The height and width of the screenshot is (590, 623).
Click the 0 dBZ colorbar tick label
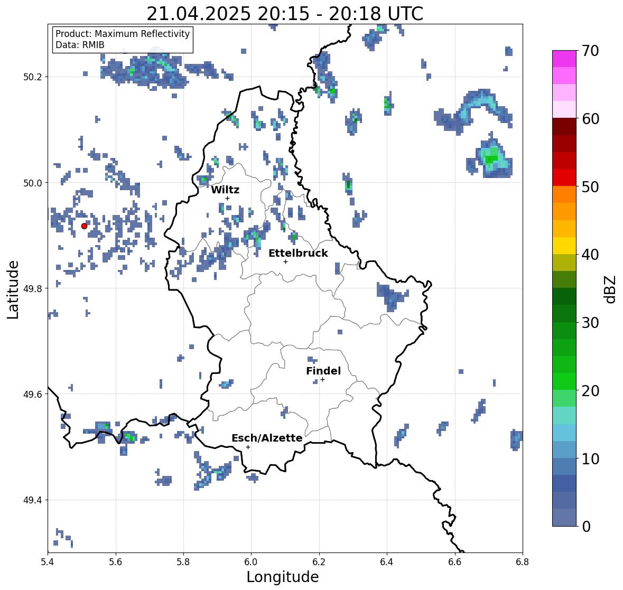pyautogui.click(x=587, y=527)
